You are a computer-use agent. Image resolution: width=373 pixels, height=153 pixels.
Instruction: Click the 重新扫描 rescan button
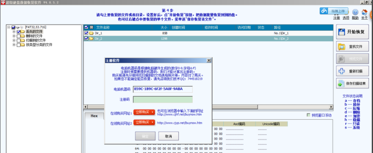[x=352, y=71]
